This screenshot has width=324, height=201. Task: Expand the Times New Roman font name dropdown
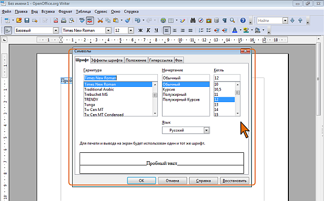[108, 31]
